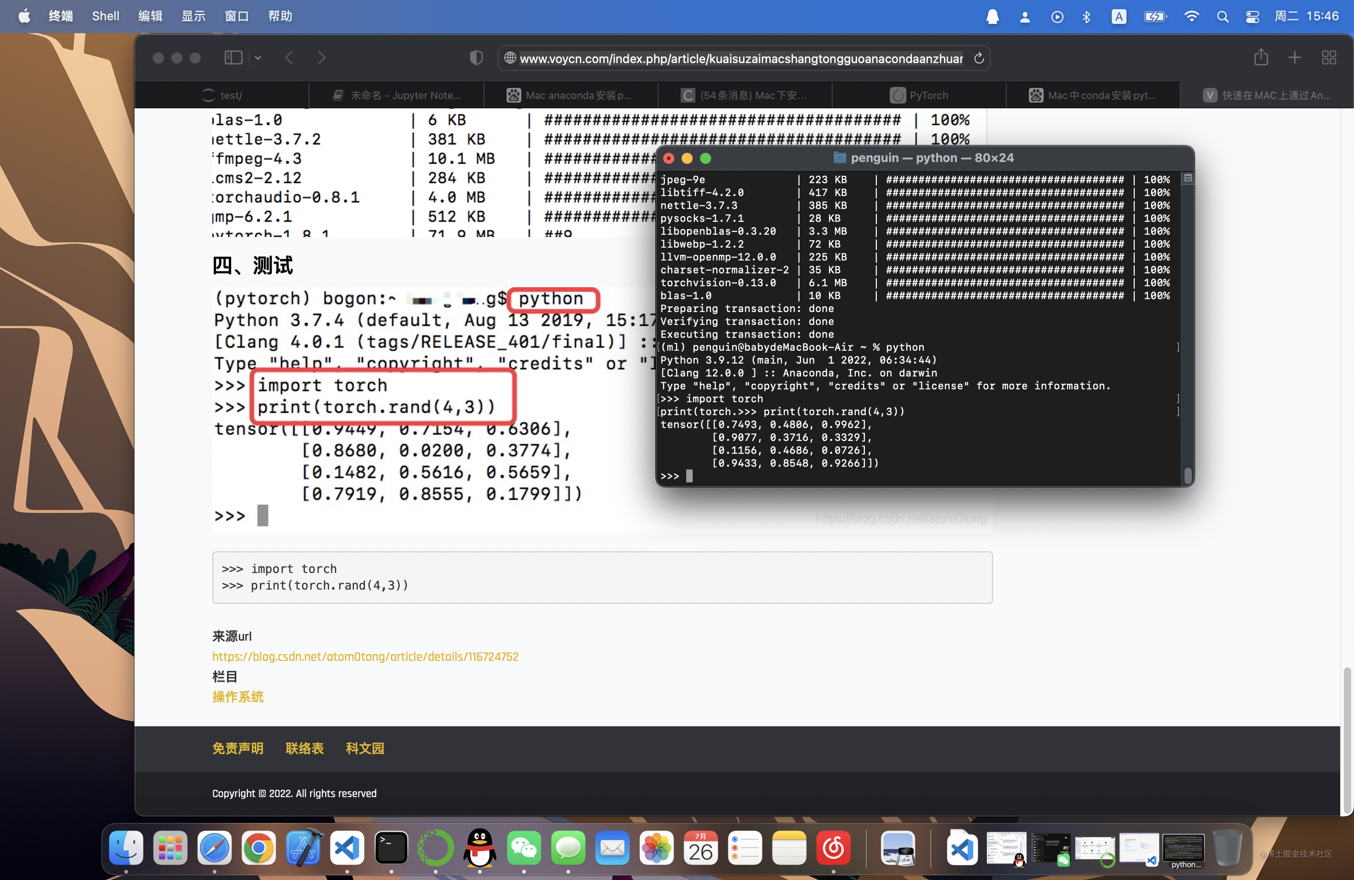Open the 显示 menu

click(x=193, y=16)
